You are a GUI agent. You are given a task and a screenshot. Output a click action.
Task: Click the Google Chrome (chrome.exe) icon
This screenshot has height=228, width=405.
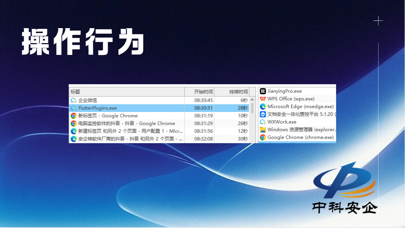(263, 137)
